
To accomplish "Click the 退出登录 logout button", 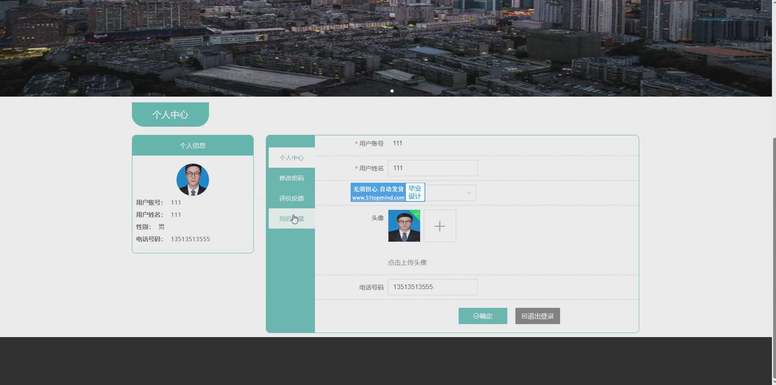I will (537, 316).
